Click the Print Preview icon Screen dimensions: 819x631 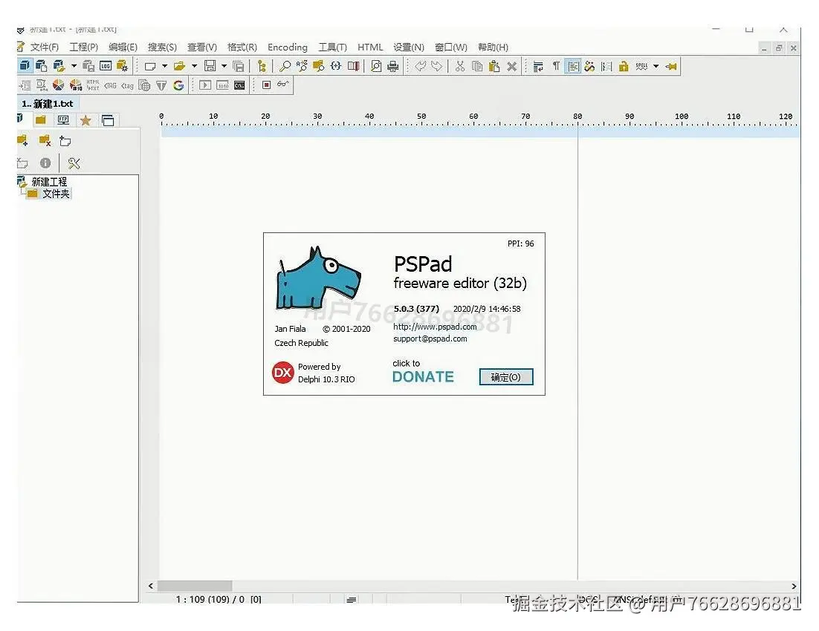(376, 66)
